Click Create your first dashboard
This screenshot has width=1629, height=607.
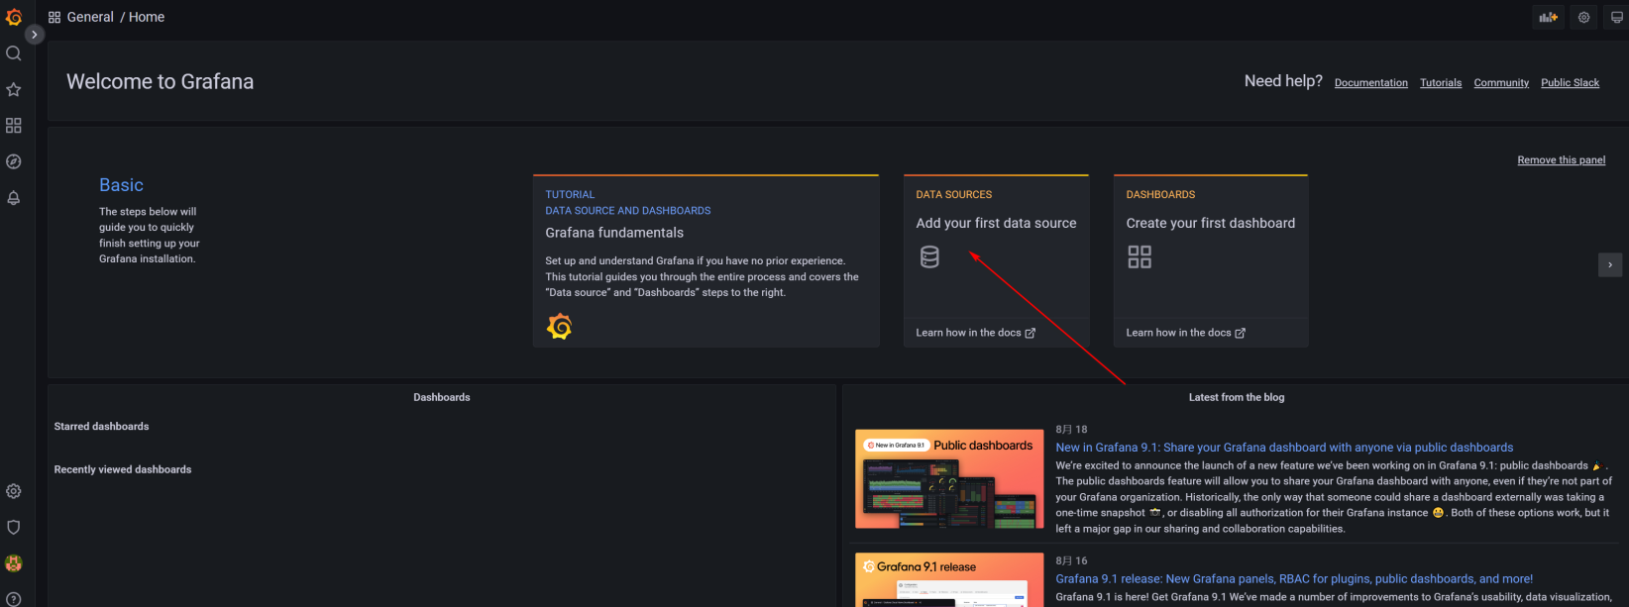point(1210,224)
